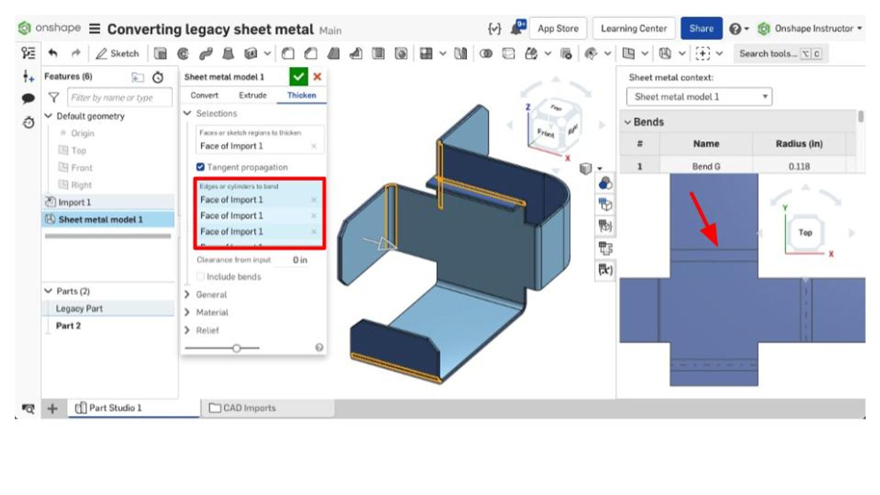The height and width of the screenshot is (495, 880).
Task: Remove first Face of Import 1 bend selection
Action: tap(313, 200)
